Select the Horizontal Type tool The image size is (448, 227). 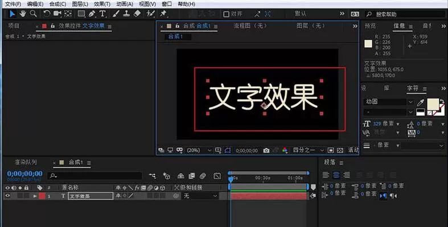[102, 14]
